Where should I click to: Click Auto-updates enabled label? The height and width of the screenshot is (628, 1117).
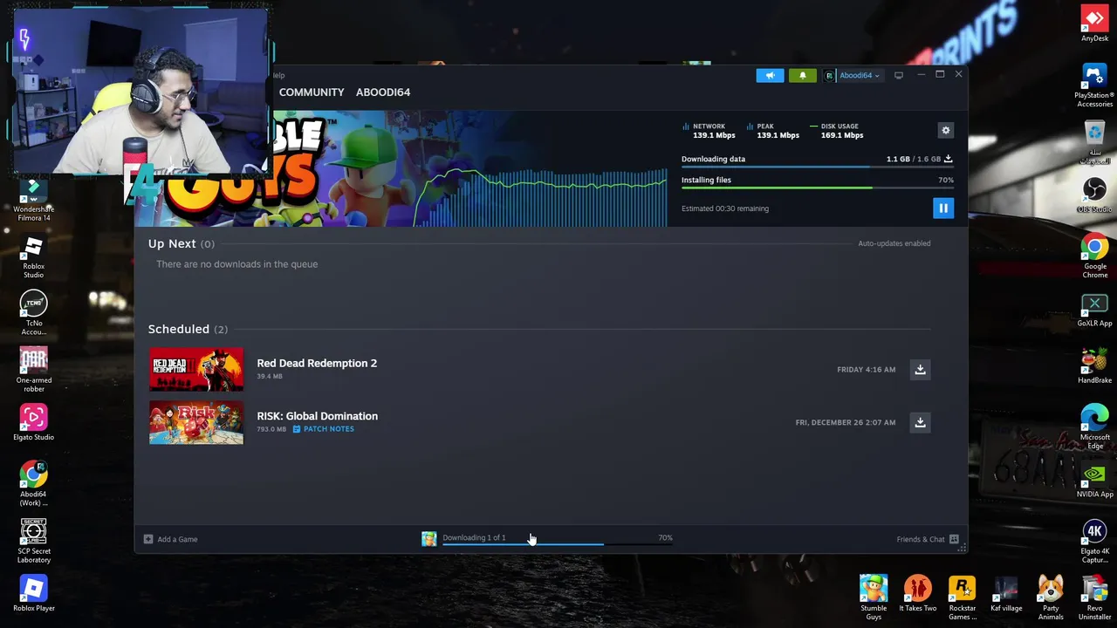[894, 243]
